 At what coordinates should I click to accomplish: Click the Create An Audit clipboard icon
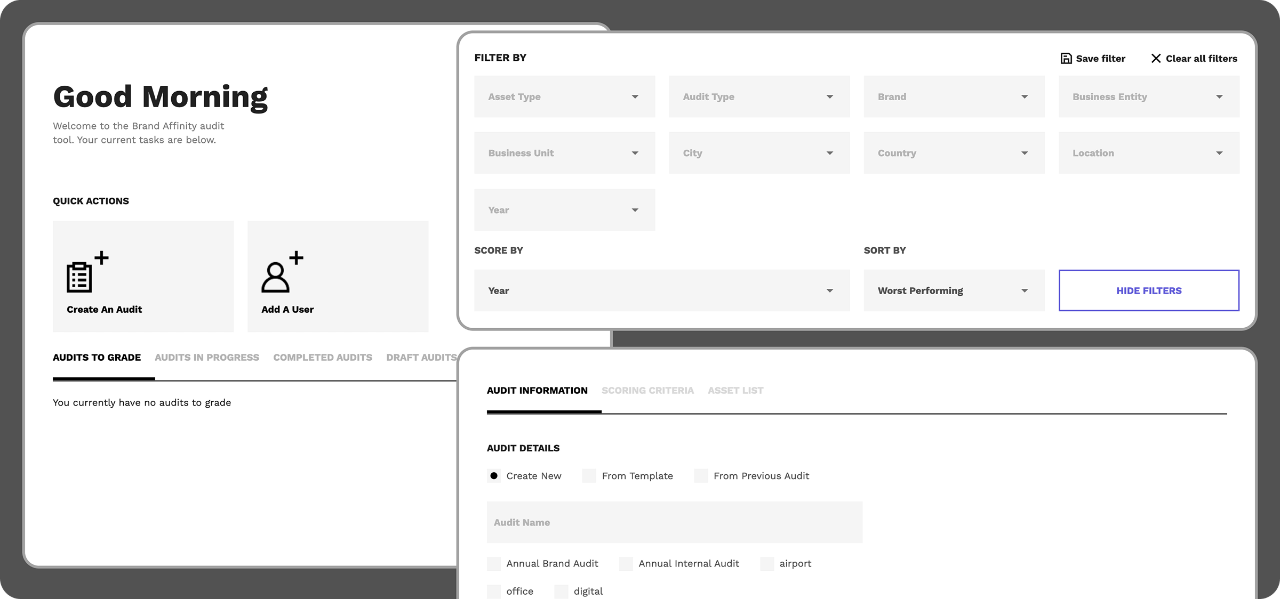point(80,276)
